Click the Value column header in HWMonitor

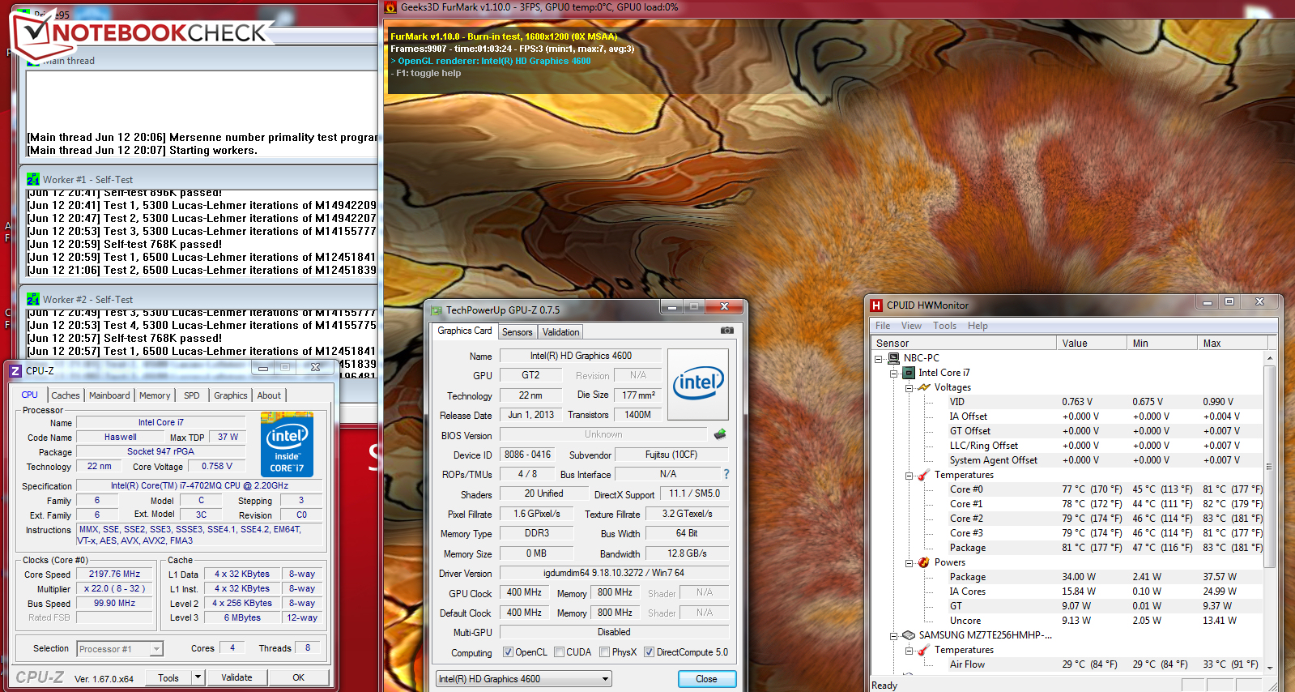click(x=1093, y=344)
